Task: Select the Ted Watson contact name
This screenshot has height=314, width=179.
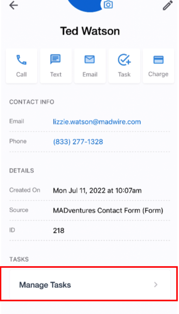Action: click(x=90, y=31)
